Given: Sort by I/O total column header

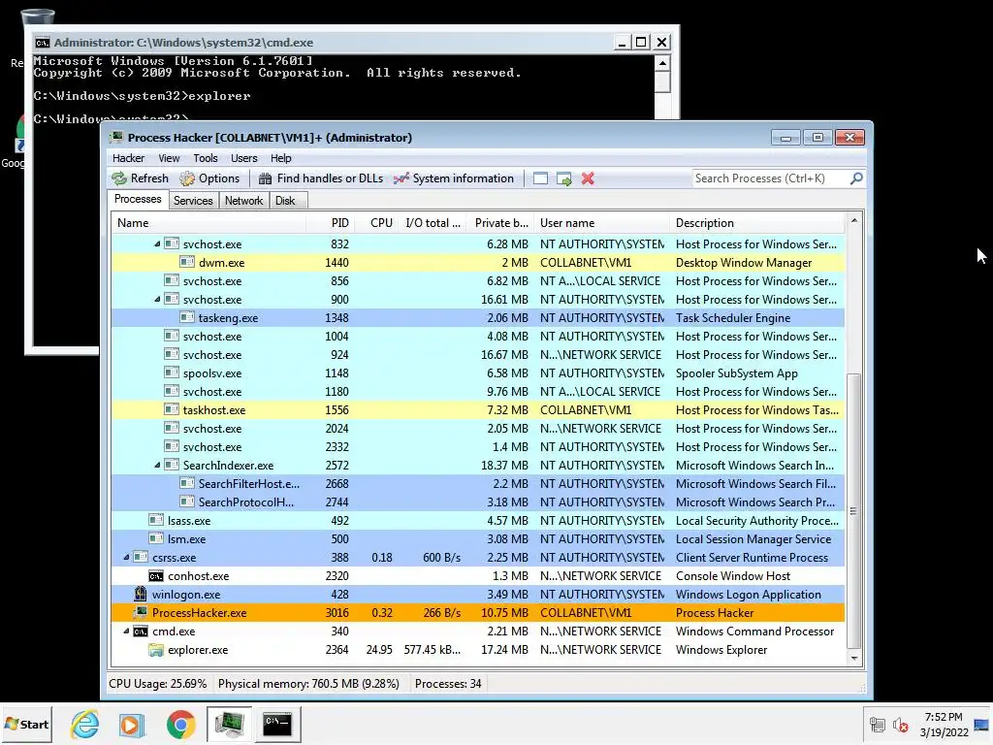Looking at the screenshot, I should tap(432, 223).
